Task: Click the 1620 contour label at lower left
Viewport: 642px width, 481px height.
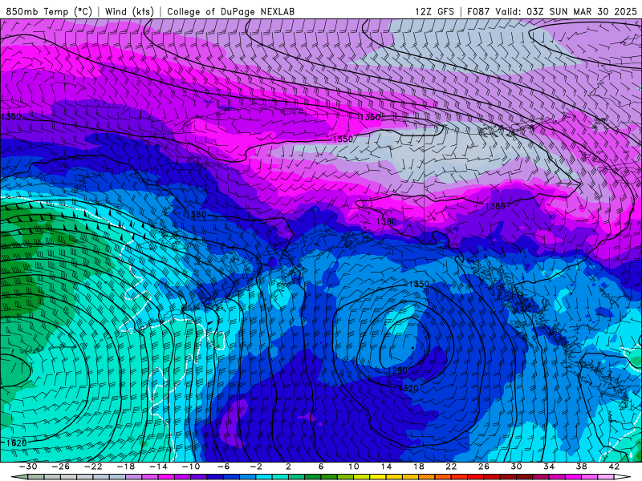Action: click(x=17, y=443)
